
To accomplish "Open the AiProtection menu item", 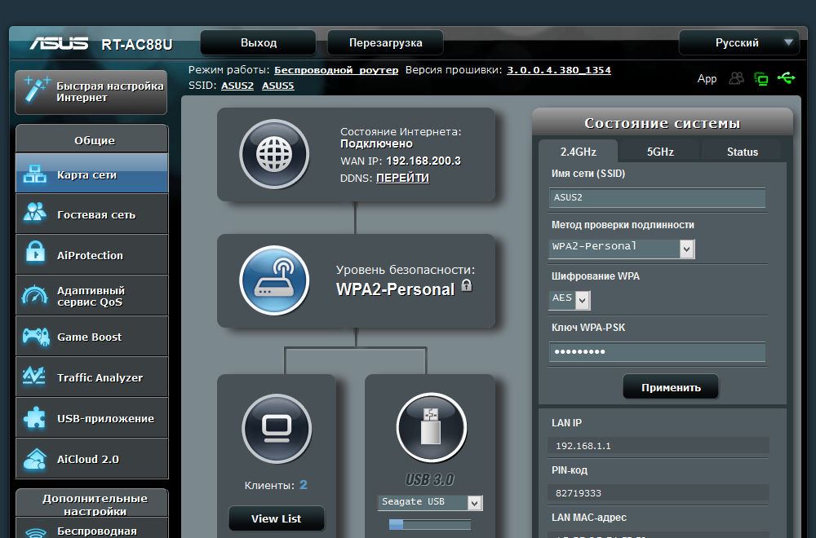I will pos(91,254).
